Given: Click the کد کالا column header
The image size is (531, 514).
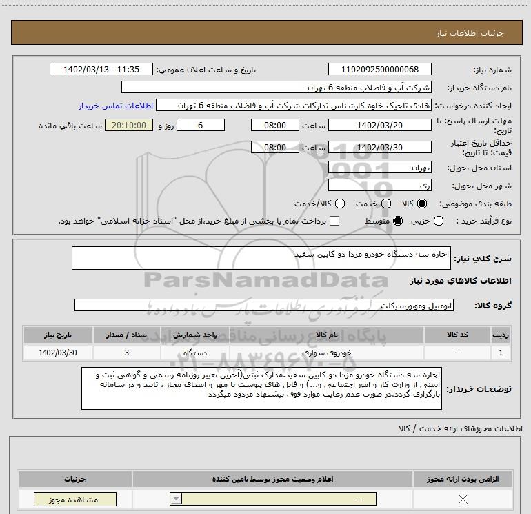Looking at the screenshot, I should click(457, 335).
